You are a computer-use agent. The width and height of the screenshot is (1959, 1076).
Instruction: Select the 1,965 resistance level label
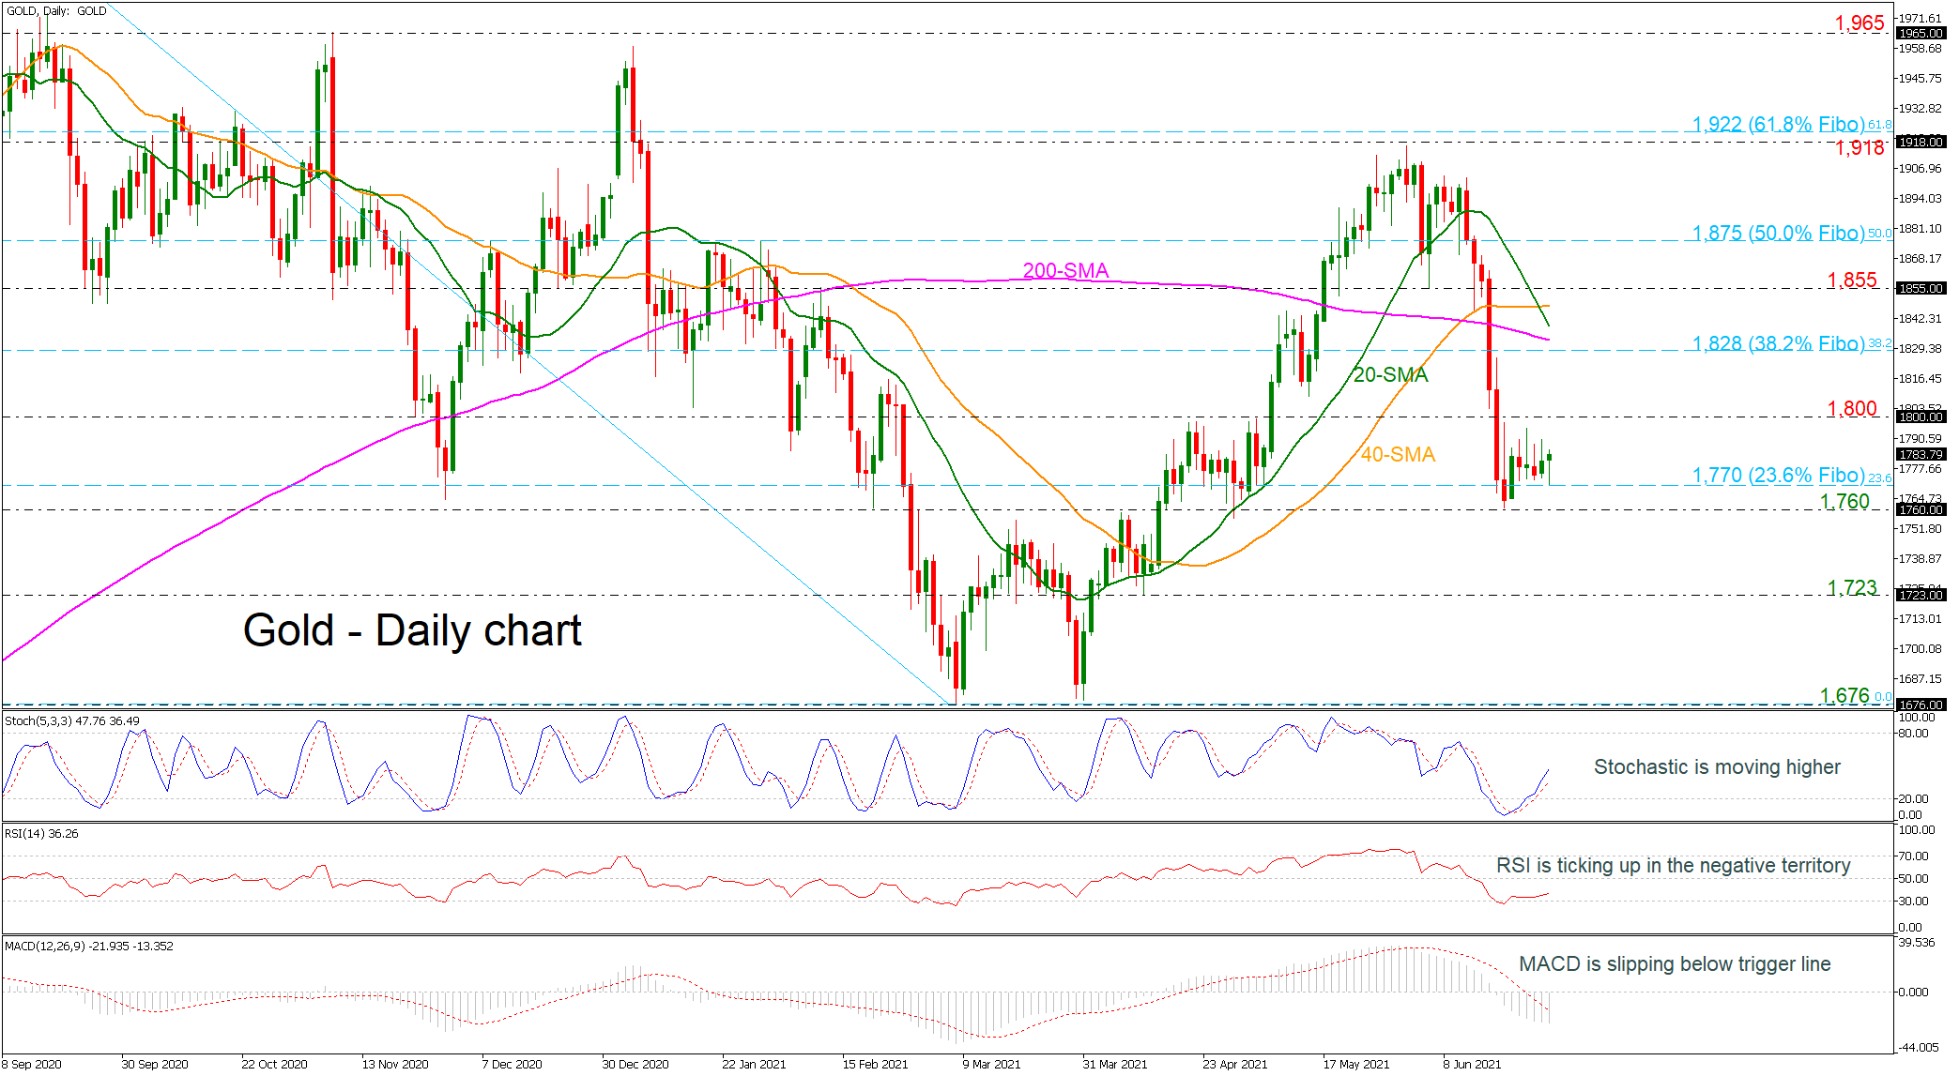tap(1859, 23)
